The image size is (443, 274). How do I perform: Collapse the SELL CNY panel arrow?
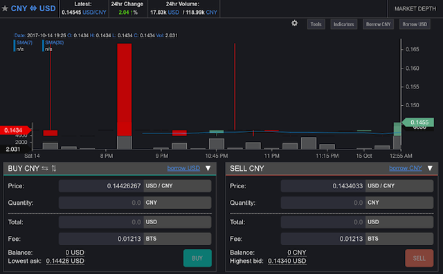(430, 168)
